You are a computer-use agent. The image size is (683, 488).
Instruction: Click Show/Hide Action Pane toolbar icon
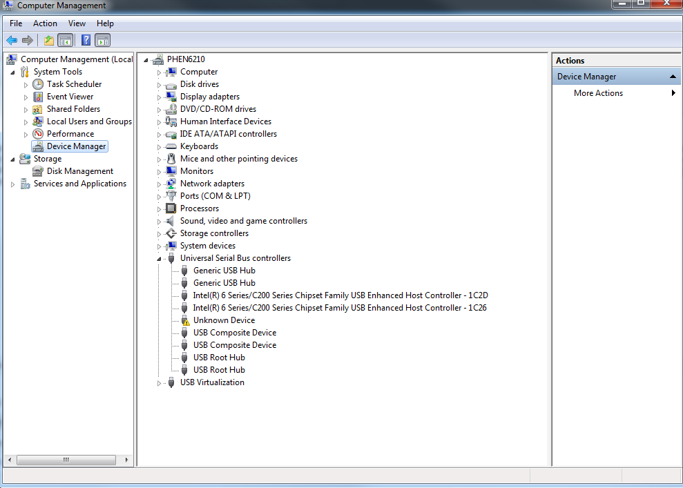point(103,41)
